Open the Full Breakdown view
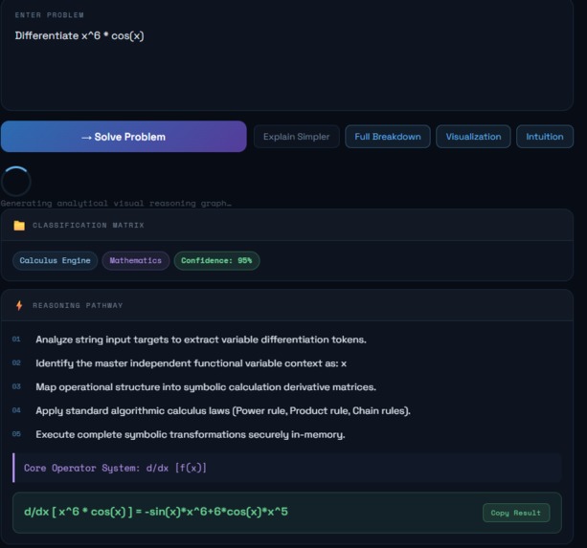 (x=388, y=137)
